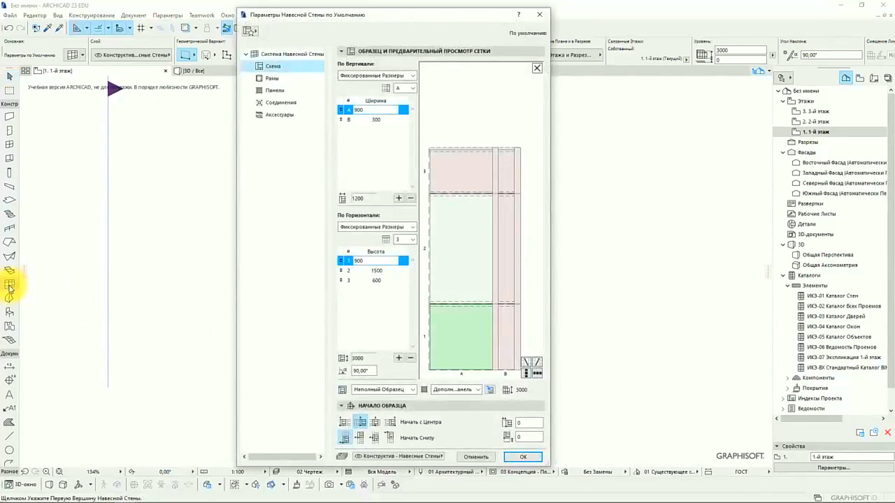This screenshot has width=895, height=503.
Task: Collapse the Начало Образца section
Action: tap(341, 406)
